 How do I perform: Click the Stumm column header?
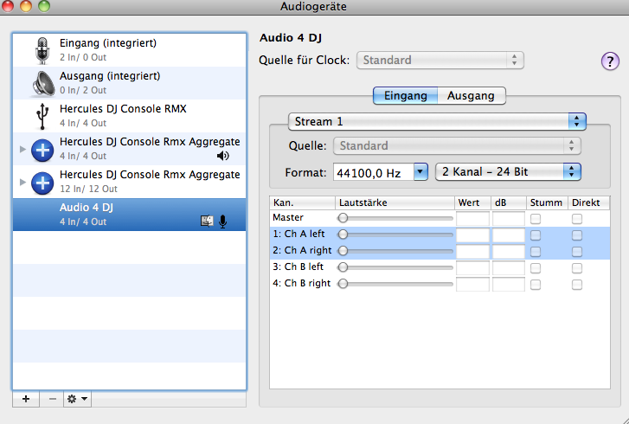pos(547,202)
